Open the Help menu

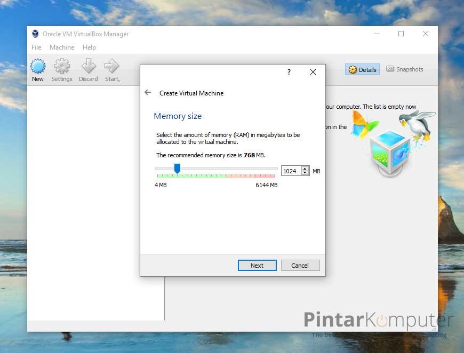tap(89, 47)
